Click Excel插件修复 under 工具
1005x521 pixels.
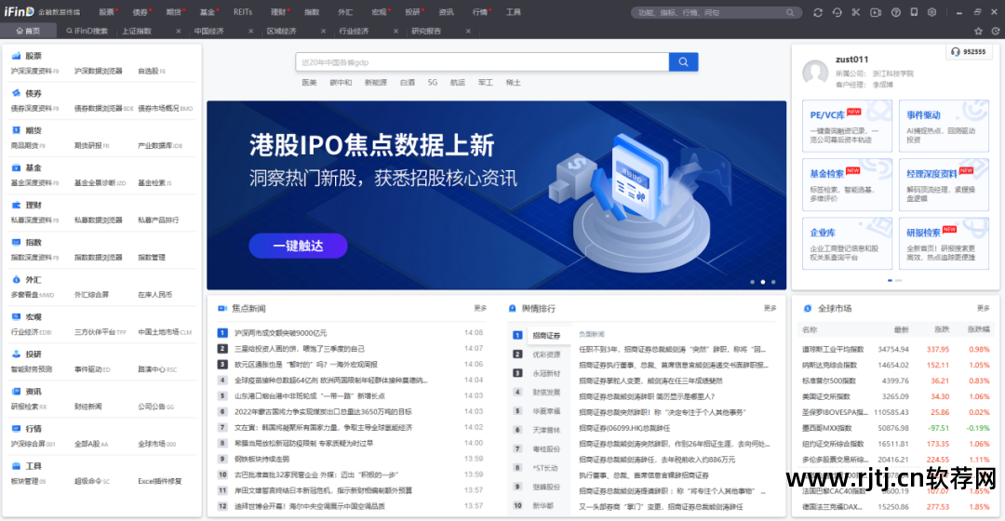coord(160,481)
